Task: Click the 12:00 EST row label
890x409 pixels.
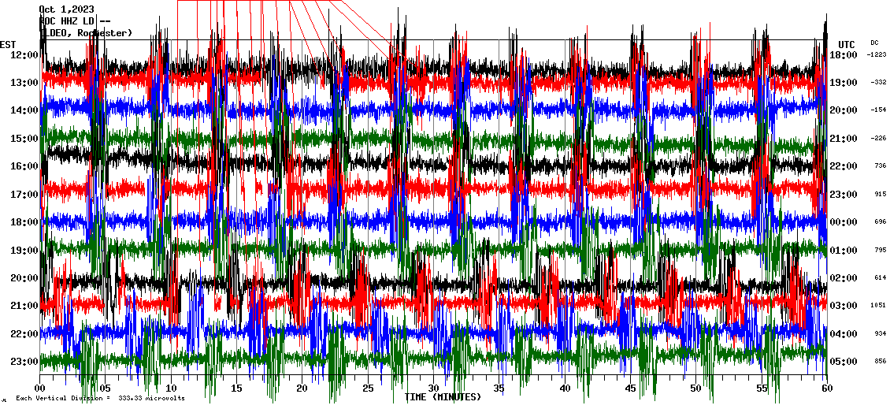Action: coord(24,55)
